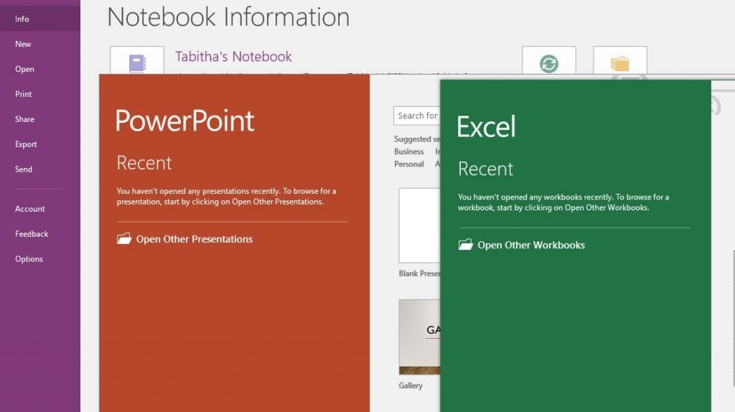Open the Options dialog

pos(29,259)
